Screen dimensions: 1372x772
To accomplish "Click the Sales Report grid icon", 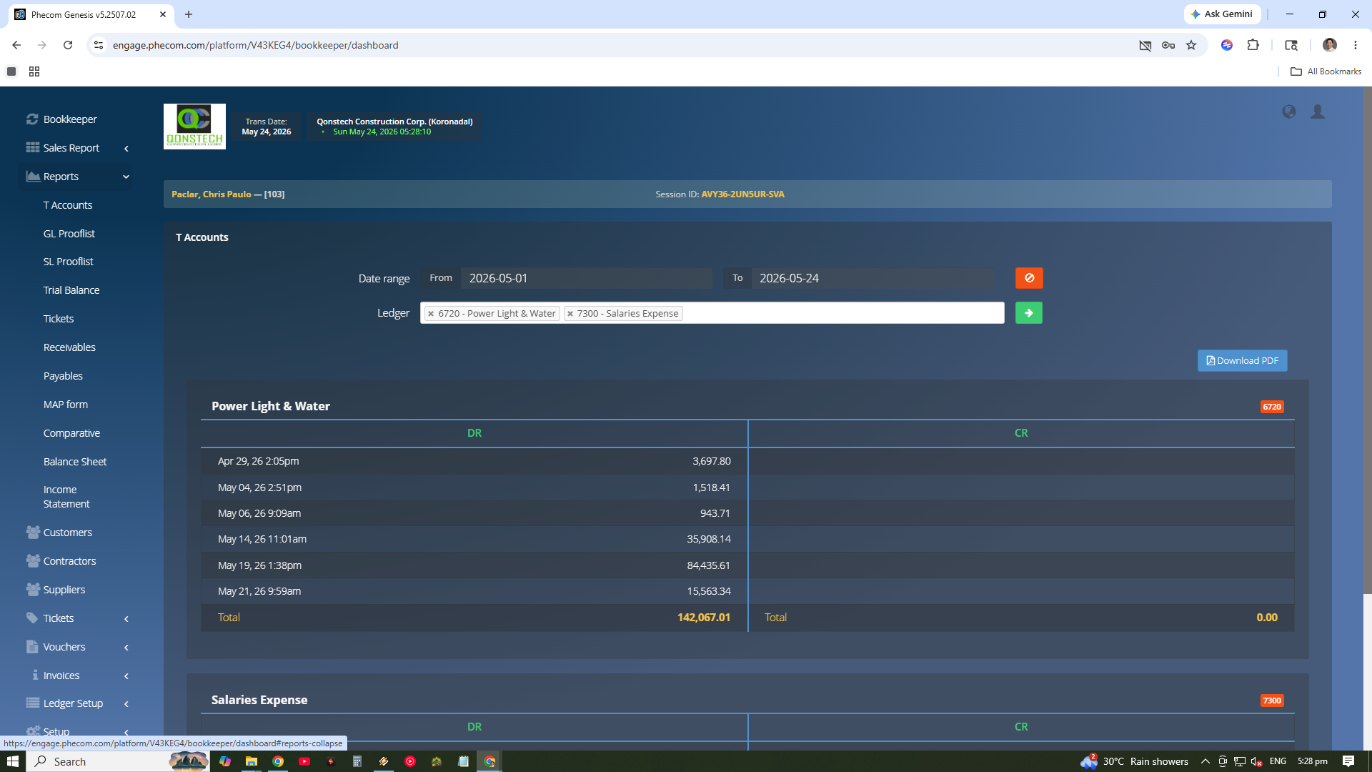I will 33,147.
